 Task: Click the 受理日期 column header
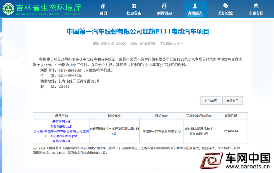pos(231,116)
